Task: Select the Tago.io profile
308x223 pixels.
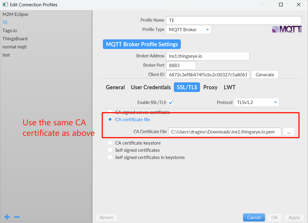Action: [10, 31]
